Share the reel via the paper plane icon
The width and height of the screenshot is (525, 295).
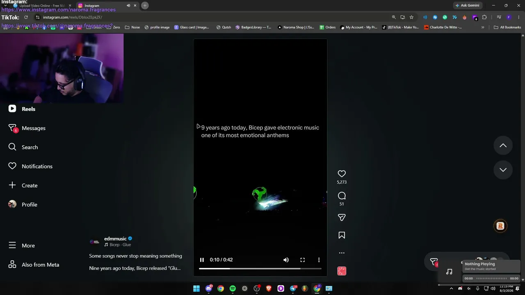(x=342, y=218)
